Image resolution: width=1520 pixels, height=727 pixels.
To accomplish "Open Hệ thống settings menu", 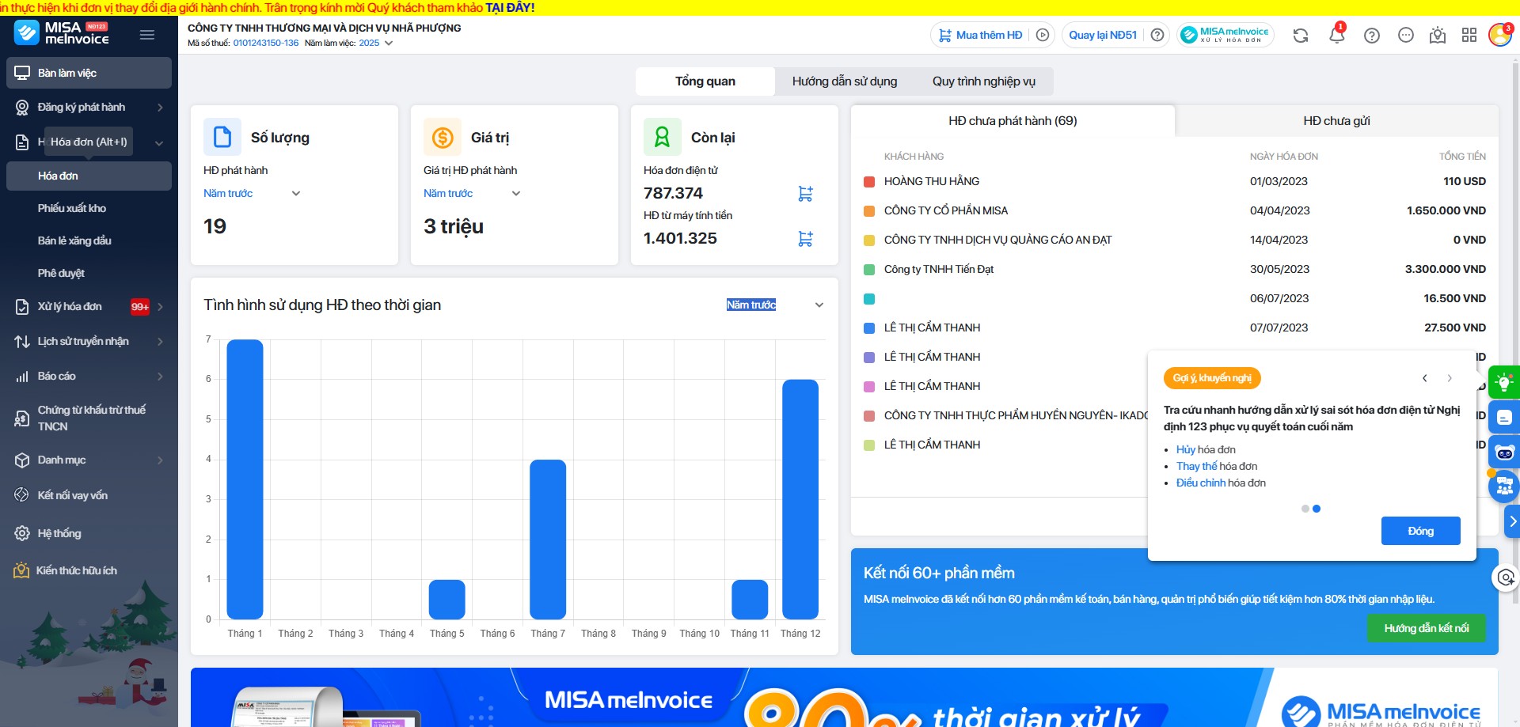I will point(89,533).
